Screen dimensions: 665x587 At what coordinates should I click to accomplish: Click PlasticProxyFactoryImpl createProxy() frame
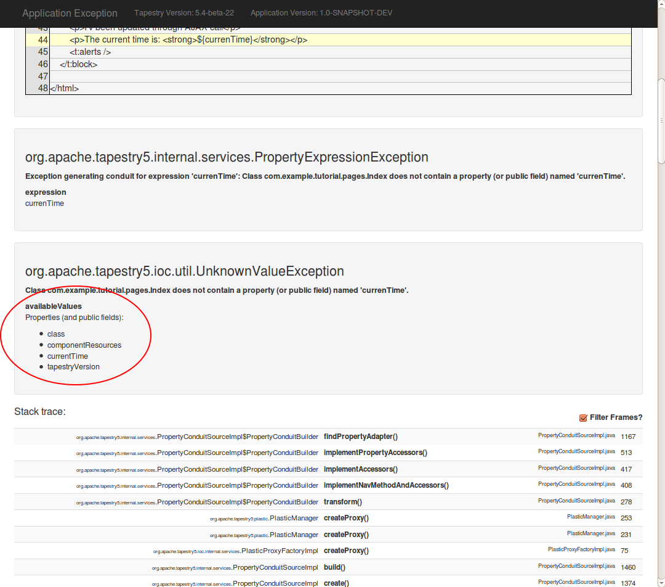click(x=346, y=551)
